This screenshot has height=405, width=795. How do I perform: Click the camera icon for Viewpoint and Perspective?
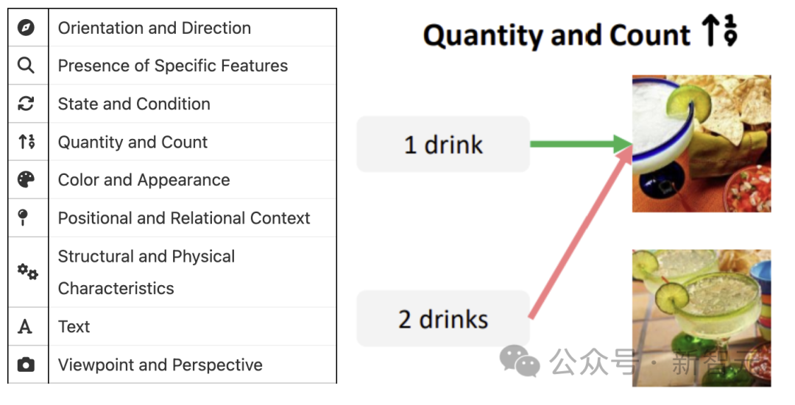pos(26,365)
